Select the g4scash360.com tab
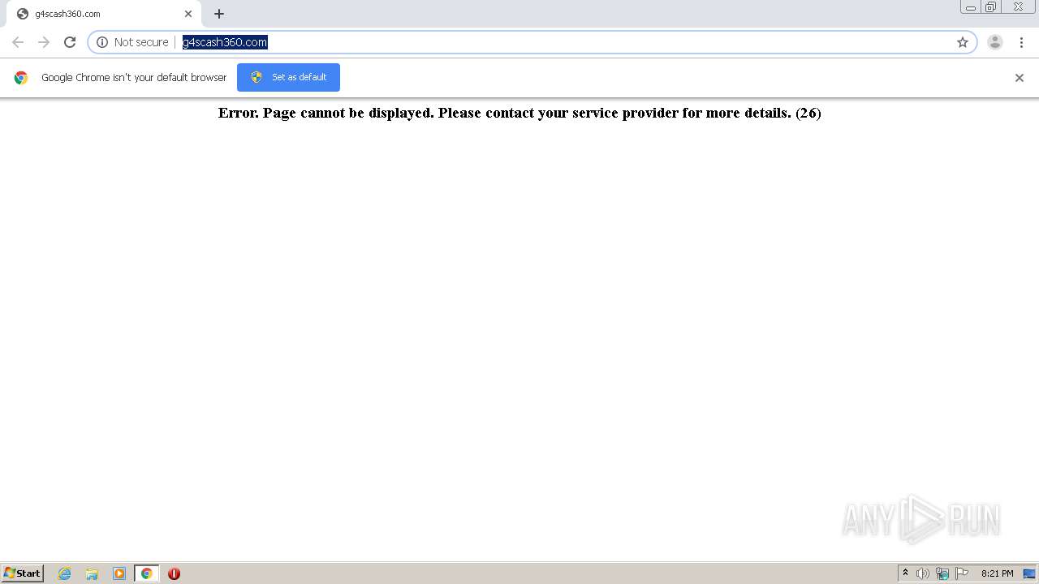The height and width of the screenshot is (584, 1039). (104, 14)
